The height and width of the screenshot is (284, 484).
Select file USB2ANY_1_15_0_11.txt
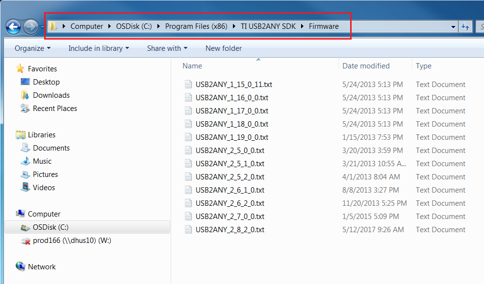point(234,84)
